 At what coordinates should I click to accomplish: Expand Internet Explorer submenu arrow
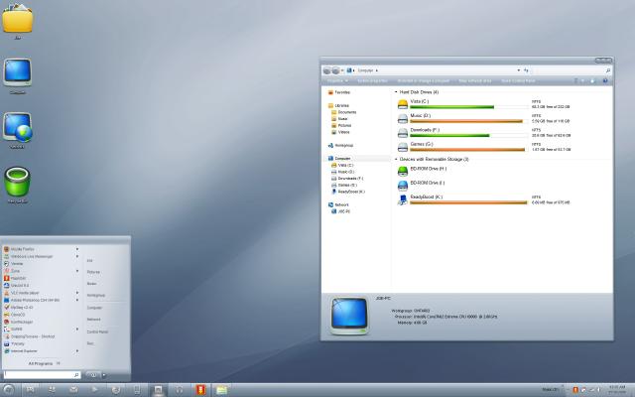click(x=77, y=350)
